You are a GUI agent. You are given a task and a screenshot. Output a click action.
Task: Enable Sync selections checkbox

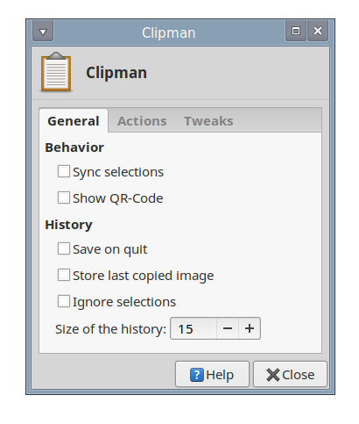pos(64,171)
